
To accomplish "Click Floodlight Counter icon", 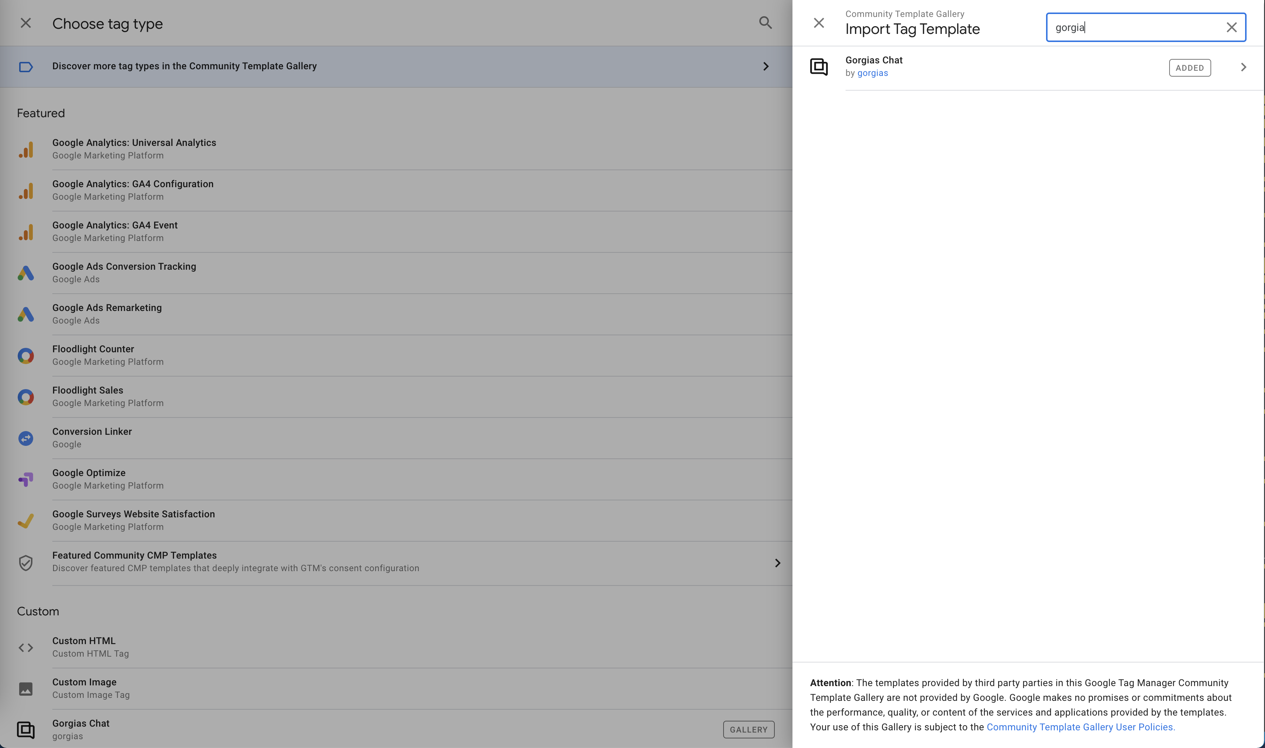I will click(x=26, y=356).
